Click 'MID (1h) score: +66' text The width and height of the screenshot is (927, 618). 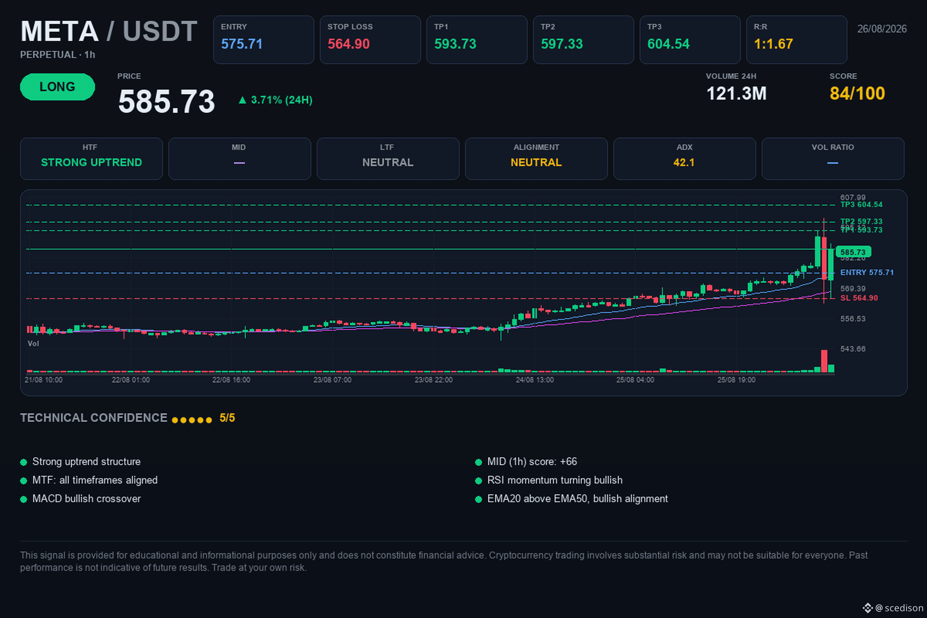point(532,462)
